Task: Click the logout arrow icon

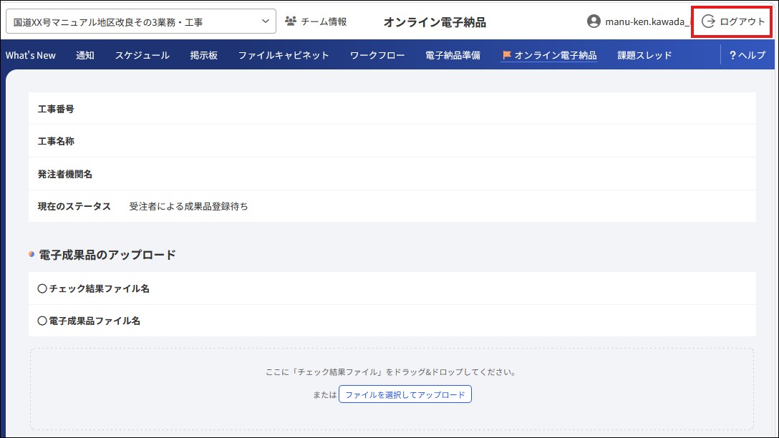Action: tap(708, 21)
